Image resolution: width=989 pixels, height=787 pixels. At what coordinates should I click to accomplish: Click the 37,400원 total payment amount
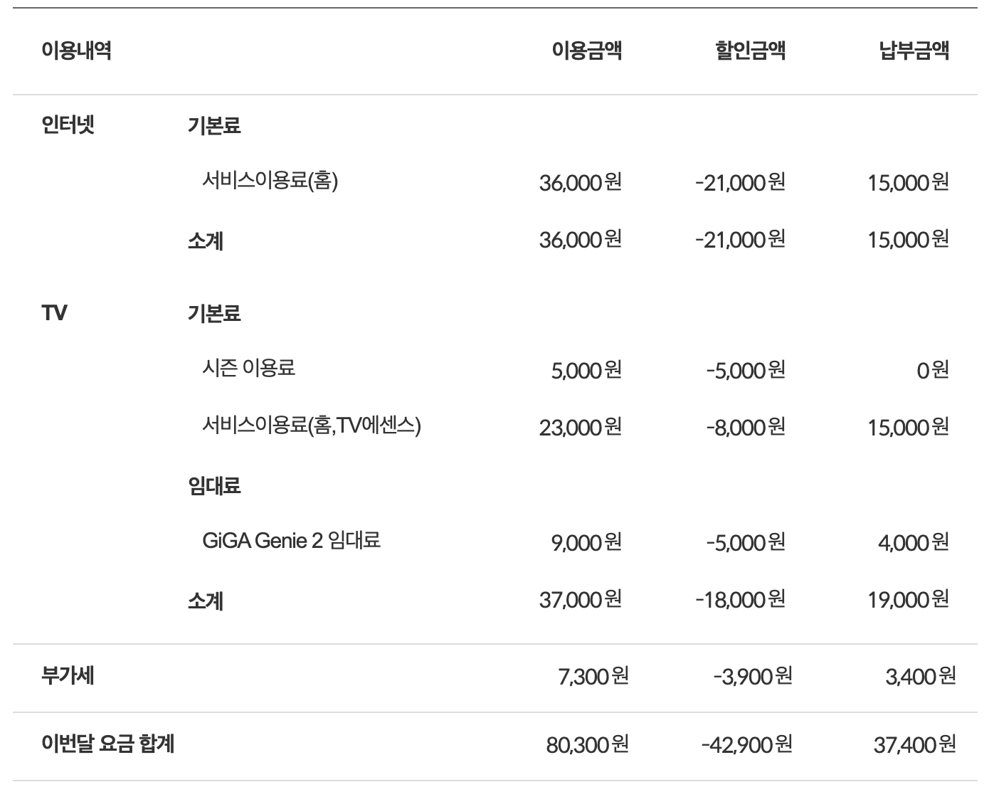click(x=914, y=745)
